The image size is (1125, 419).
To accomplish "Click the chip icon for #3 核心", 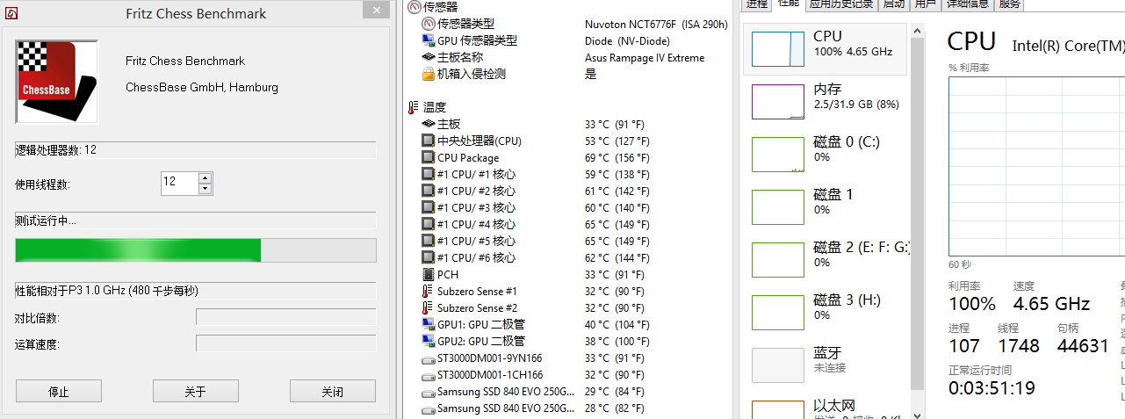I will tap(429, 207).
